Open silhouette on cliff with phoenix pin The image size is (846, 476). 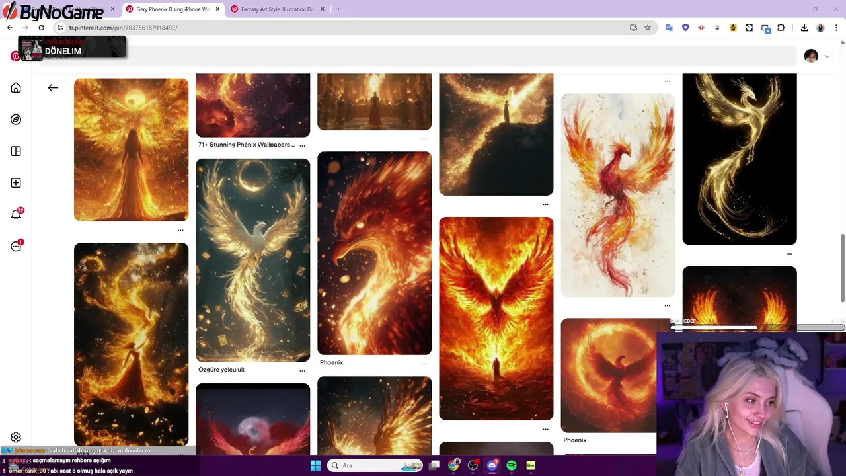(496, 134)
